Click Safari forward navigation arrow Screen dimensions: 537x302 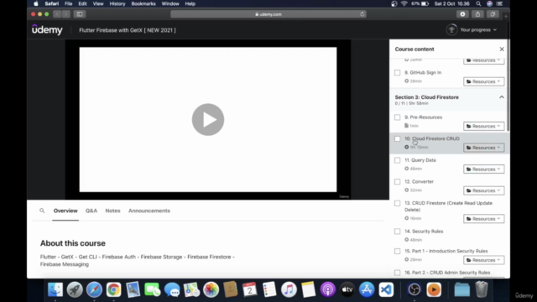pyautogui.click(x=66, y=14)
